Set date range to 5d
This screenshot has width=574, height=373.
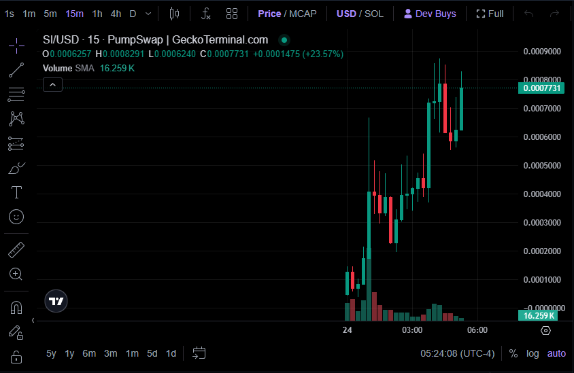coord(152,353)
